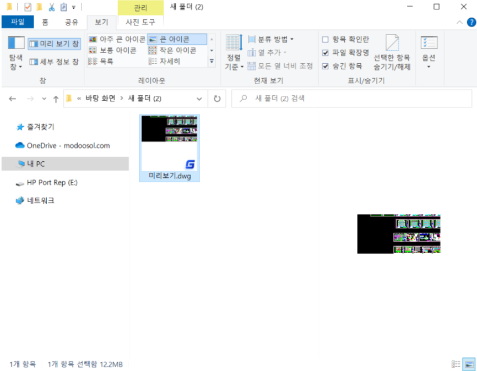The height and width of the screenshot is (371, 477).
Task: Open the add columns (열 추가) dropdown
Action: (267, 53)
